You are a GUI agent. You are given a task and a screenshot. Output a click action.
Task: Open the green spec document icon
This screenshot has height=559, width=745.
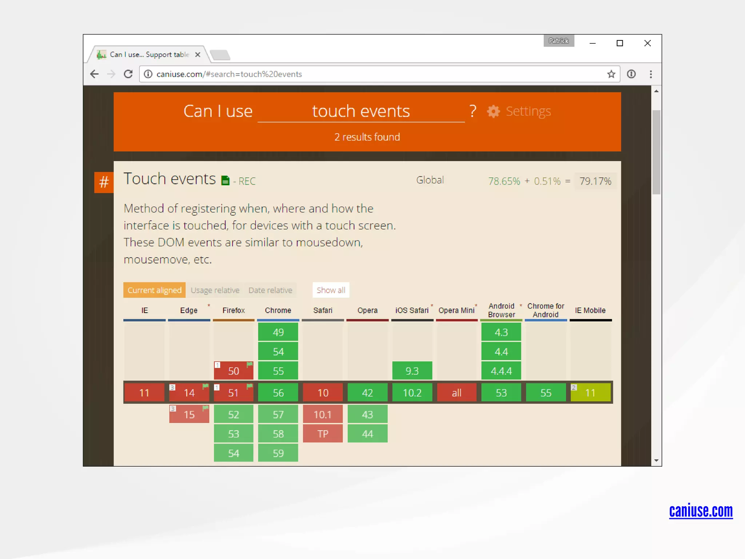pyautogui.click(x=226, y=181)
